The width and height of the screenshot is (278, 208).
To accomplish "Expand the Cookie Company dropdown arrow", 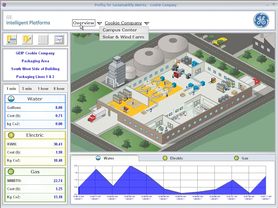I will pos(147,23).
